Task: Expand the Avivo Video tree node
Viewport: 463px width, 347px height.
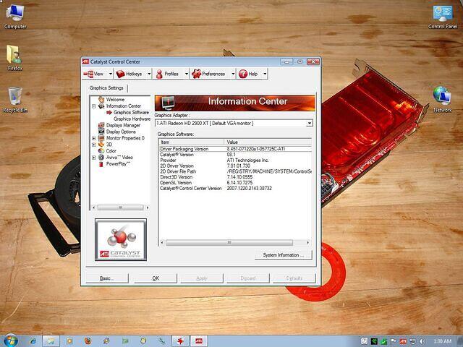Action: click(x=93, y=158)
